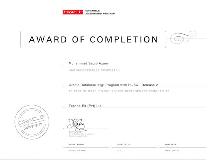Click the red Oracle logo at top
The height and width of the screenshot is (160, 206).
[x=73, y=12]
